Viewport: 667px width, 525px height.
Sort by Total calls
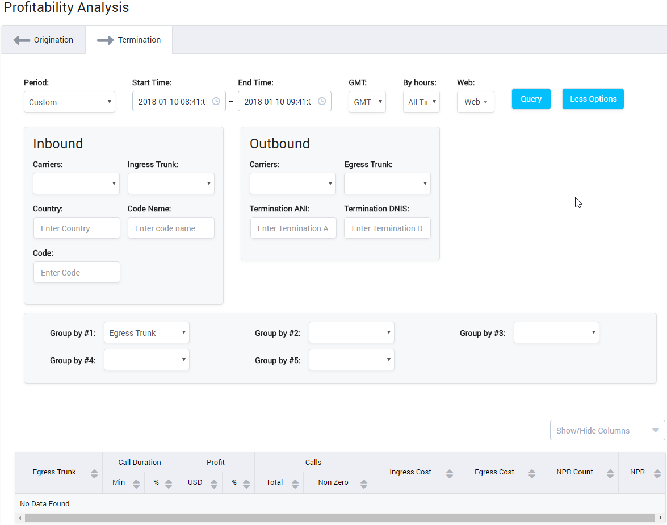(295, 482)
